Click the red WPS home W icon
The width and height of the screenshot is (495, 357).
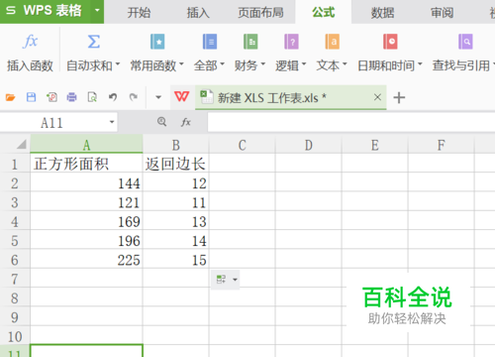coord(181,97)
